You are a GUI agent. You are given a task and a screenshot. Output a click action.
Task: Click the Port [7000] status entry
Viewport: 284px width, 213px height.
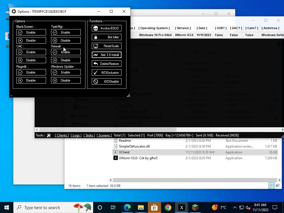point(155,135)
